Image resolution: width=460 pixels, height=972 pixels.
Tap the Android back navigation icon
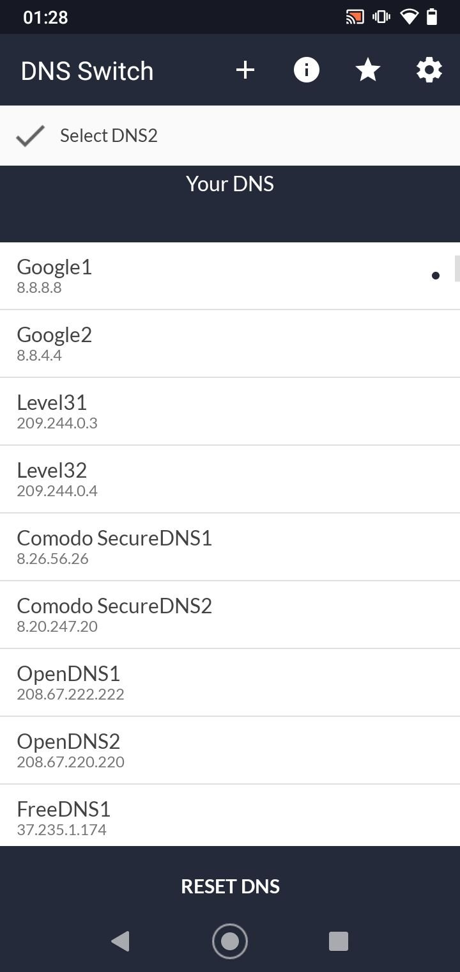click(120, 941)
